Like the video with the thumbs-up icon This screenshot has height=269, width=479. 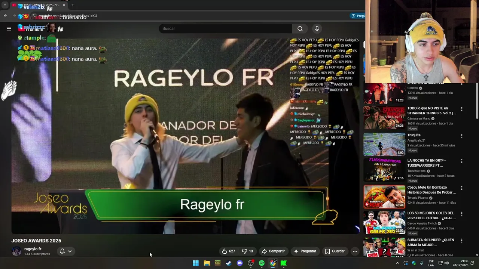pos(228,251)
